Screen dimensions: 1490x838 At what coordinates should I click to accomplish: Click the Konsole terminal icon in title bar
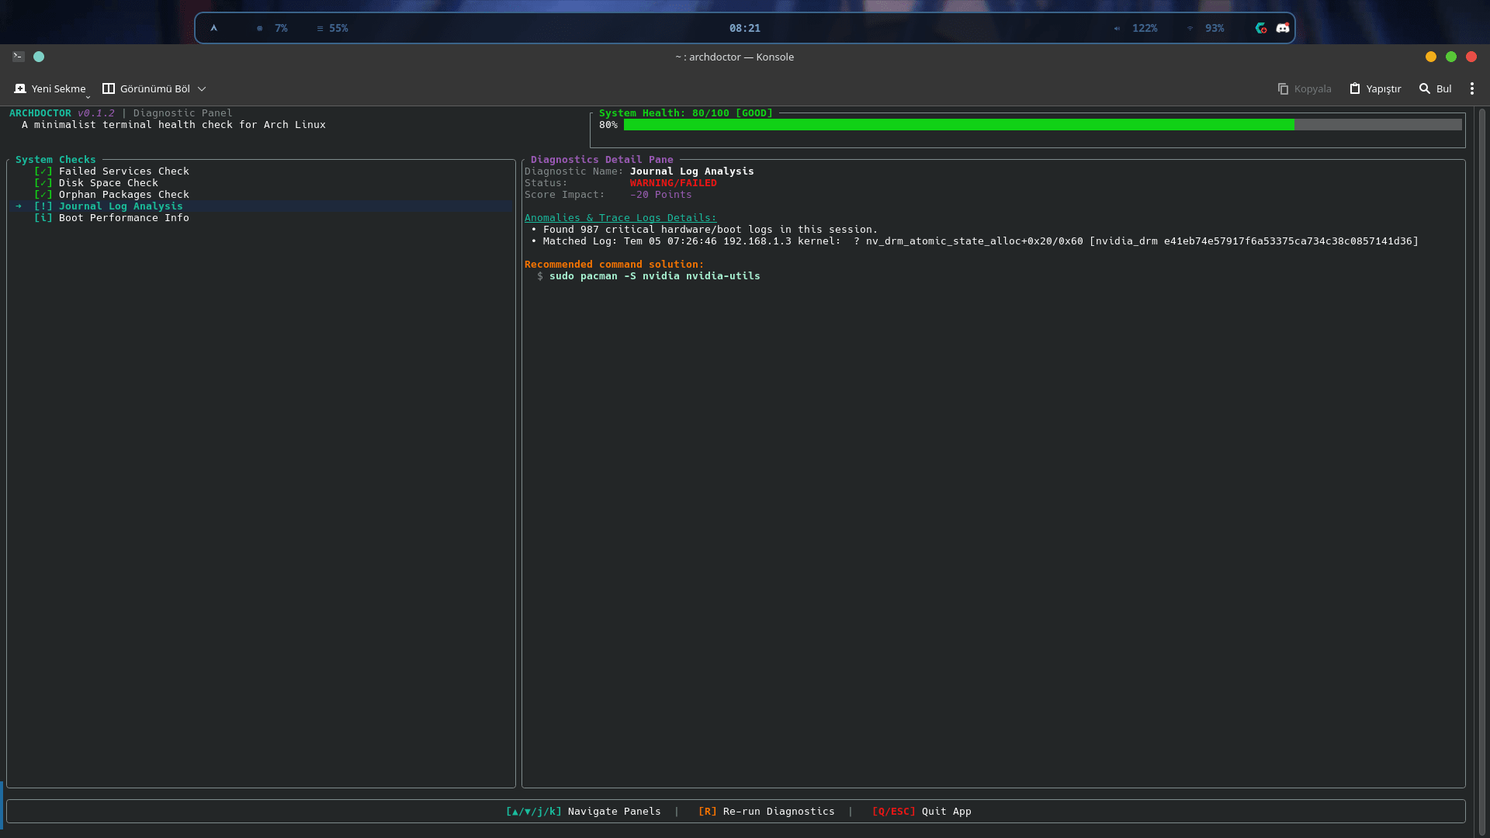point(19,57)
